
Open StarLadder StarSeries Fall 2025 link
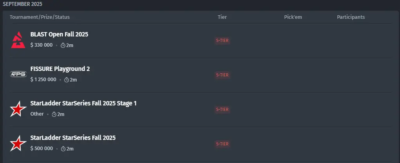coord(73,138)
